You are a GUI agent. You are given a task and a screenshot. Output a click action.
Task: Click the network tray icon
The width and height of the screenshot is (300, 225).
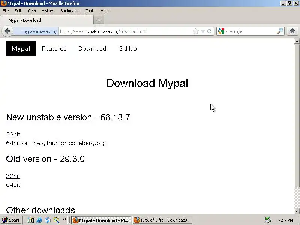point(268,220)
